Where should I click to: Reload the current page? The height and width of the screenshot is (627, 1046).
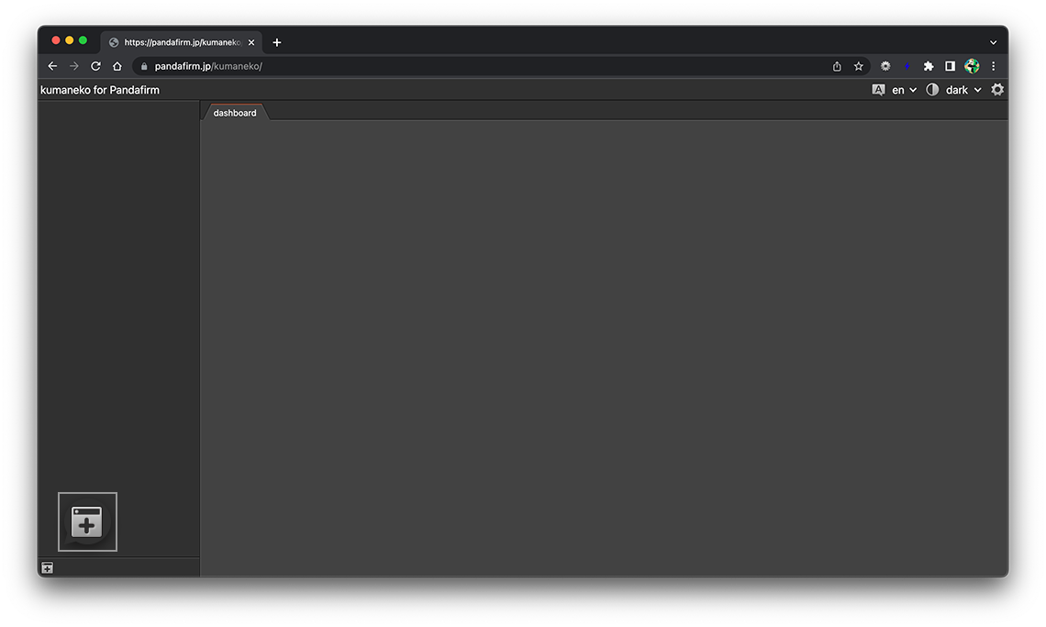[x=95, y=66]
